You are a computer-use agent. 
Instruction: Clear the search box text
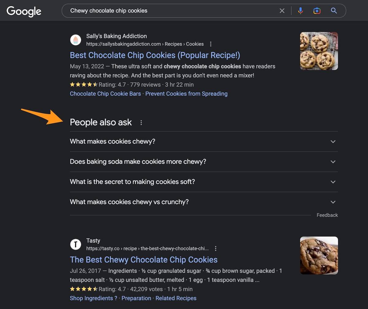point(282,11)
